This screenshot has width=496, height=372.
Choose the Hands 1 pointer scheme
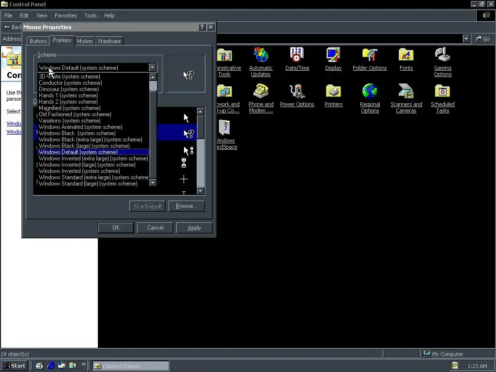coord(93,95)
